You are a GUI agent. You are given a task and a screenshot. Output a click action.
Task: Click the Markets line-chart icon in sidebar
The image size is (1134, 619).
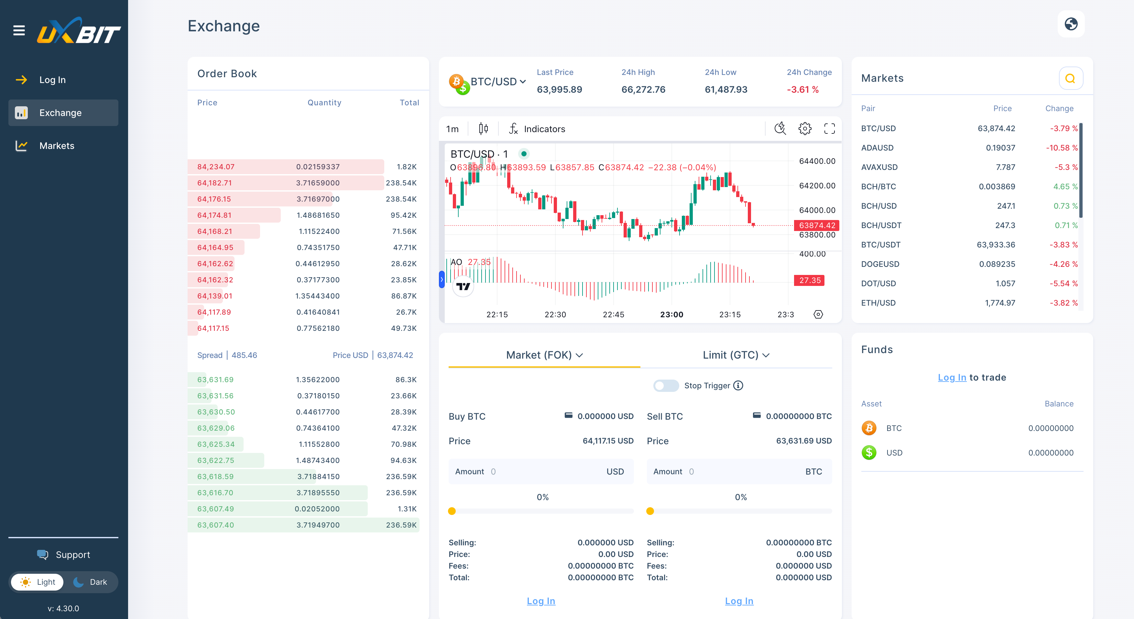click(x=21, y=145)
